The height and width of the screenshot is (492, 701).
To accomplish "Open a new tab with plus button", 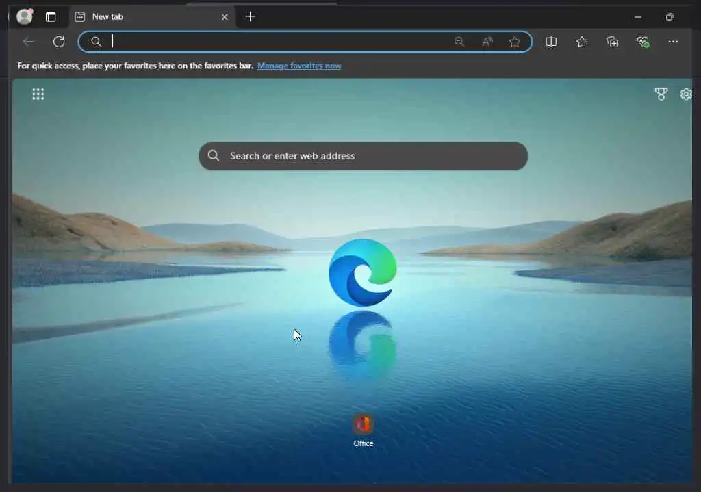I will (251, 16).
